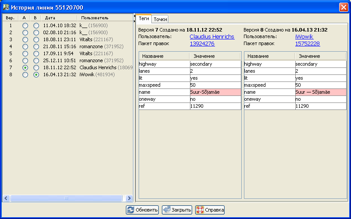Open the Теги tab

[144, 19]
